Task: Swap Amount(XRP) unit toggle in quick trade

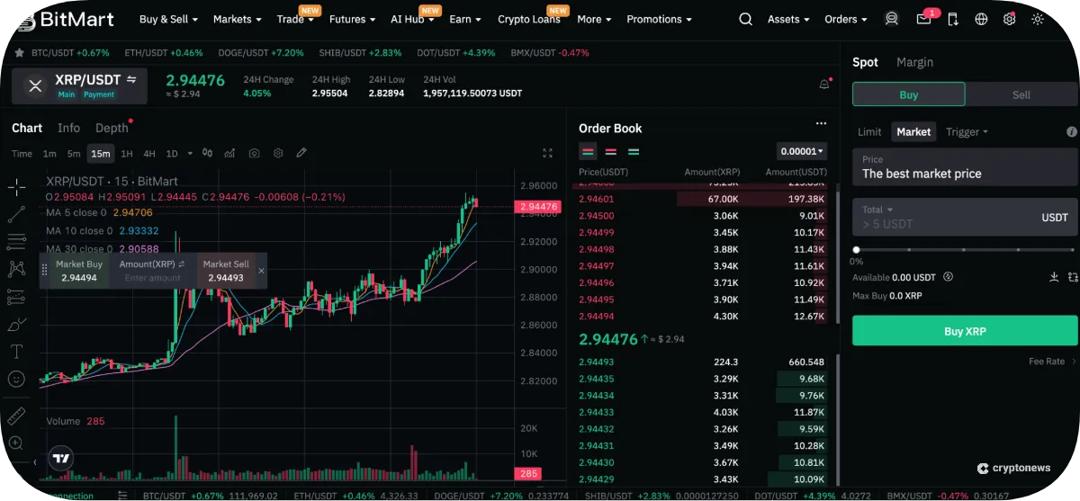Action: pyautogui.click(x=182, y=264)
